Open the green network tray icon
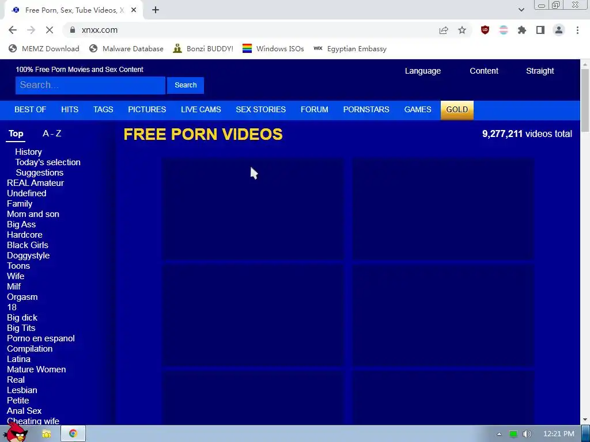The image size is (590, 442). point(513,434)
